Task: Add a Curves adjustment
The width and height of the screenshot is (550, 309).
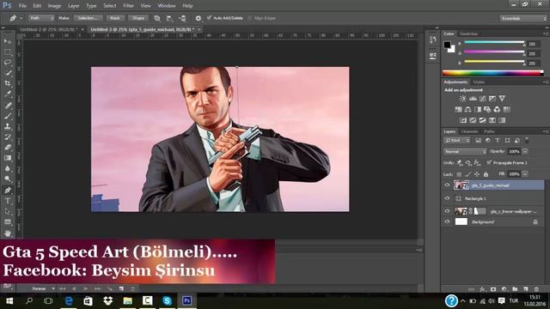Action: (483, 99)
